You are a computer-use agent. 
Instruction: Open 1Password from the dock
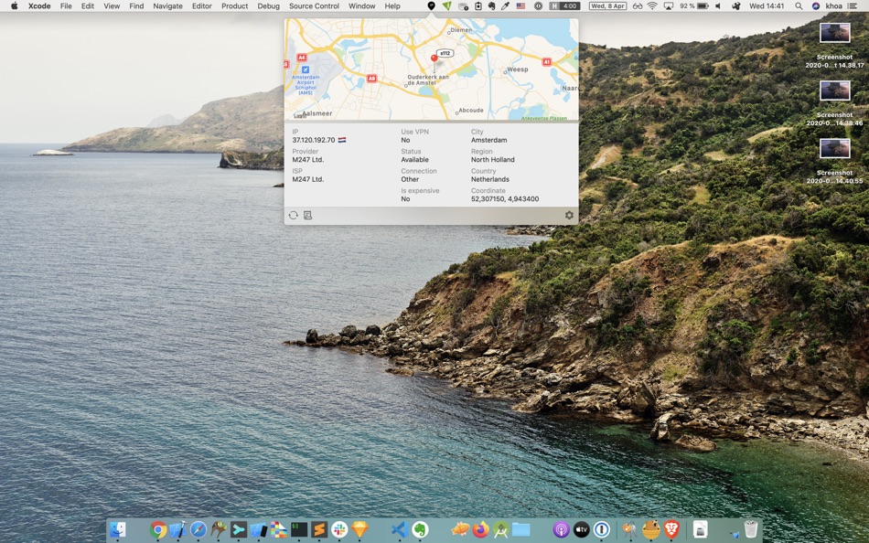tap(602, 529)
